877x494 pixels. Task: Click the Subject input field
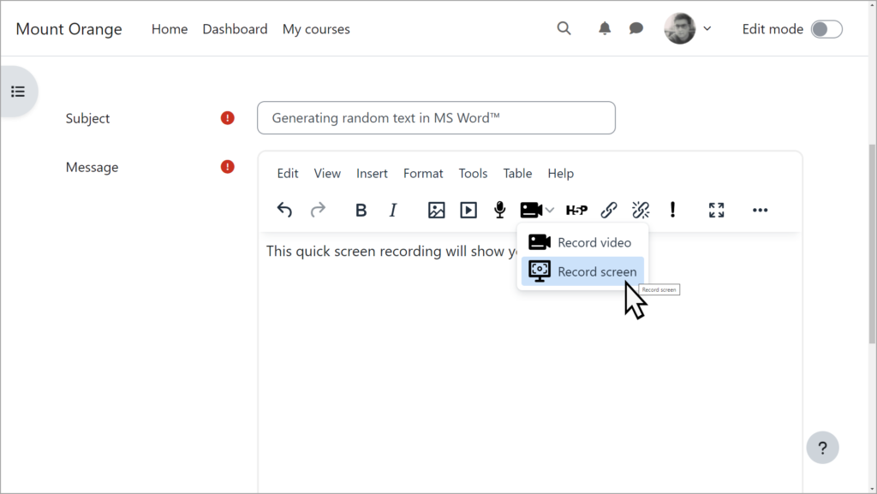(x=436, y=117)
